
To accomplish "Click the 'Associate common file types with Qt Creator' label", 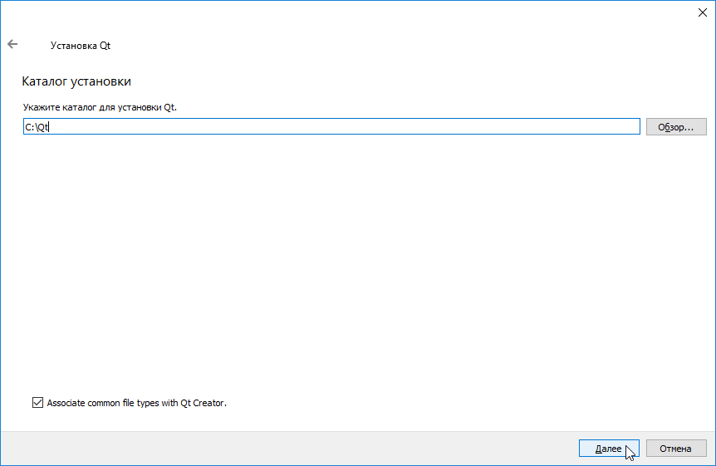I will [137, 403].
